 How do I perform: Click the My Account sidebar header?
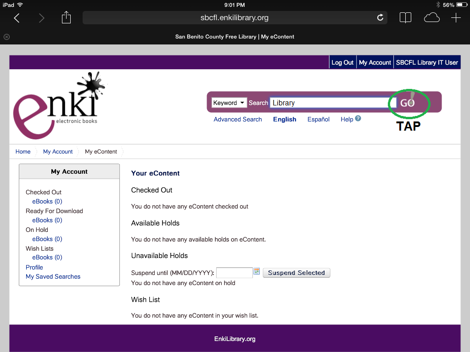[69, 171]
